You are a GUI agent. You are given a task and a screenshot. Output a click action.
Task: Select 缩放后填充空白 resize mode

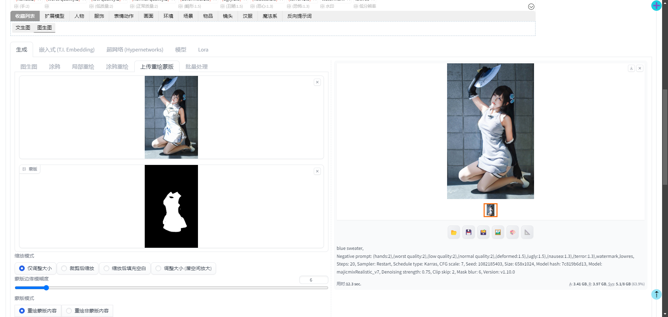[x=125, y=268]
